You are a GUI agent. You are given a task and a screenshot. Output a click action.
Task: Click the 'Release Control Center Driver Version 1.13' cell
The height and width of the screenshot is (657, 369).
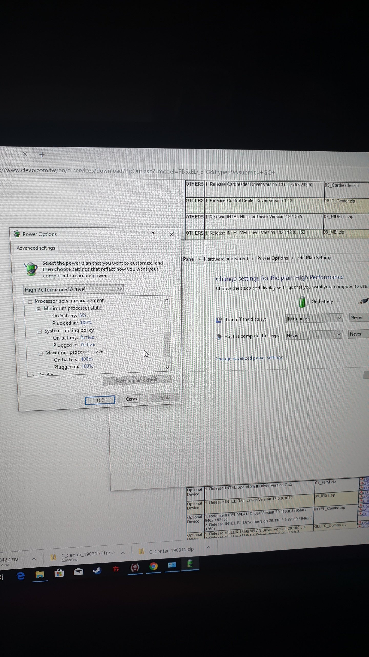tap(264, 206)
